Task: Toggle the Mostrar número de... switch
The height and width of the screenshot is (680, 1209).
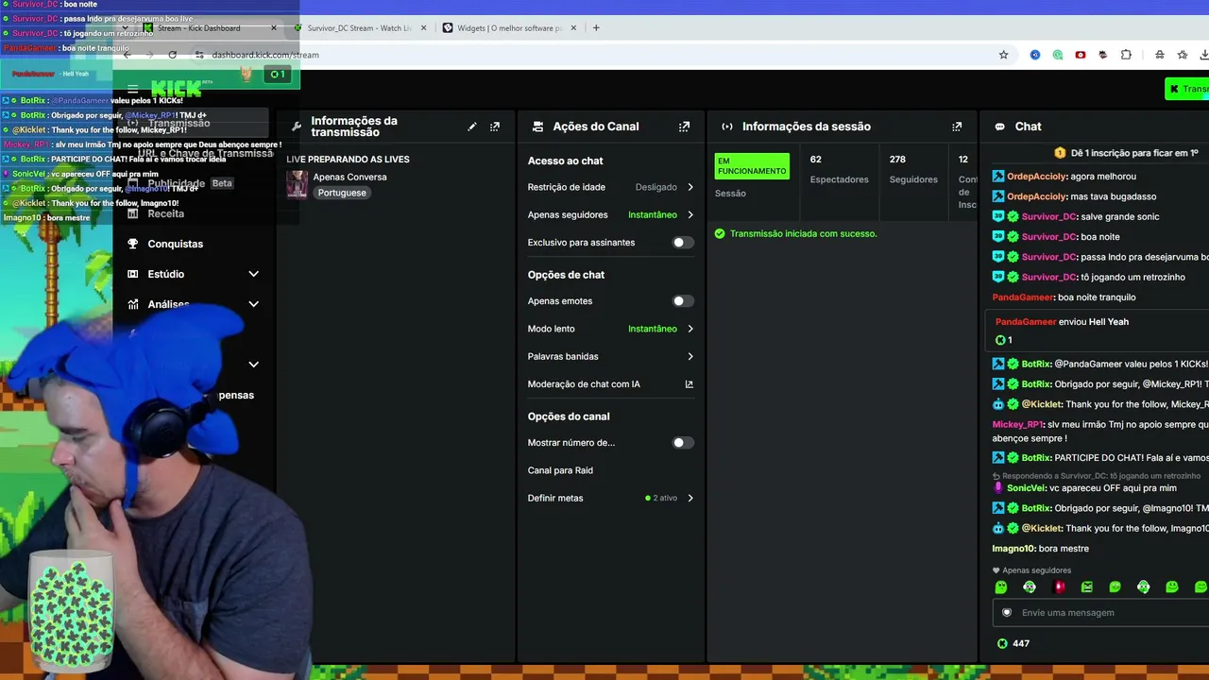Action: pos(683,443)
